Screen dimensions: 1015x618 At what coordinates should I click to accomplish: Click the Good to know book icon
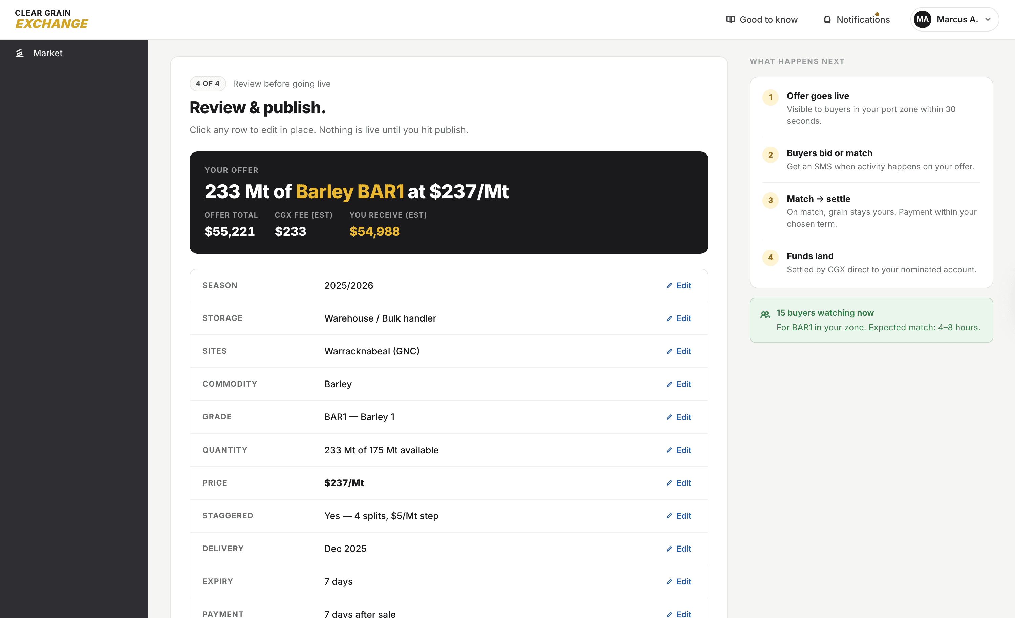pyautogui.click(x=730, y=19)
